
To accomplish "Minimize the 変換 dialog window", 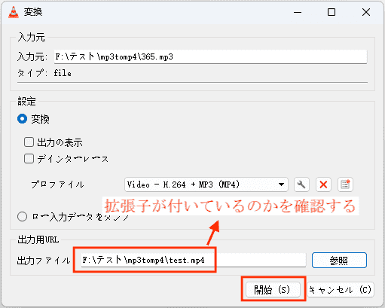I will point(298,12).
